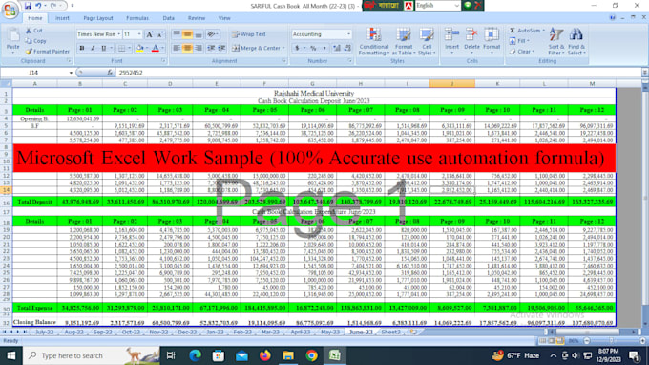Change text orientation icon
The image size is (649, 365).
click(x=212, y=34)
